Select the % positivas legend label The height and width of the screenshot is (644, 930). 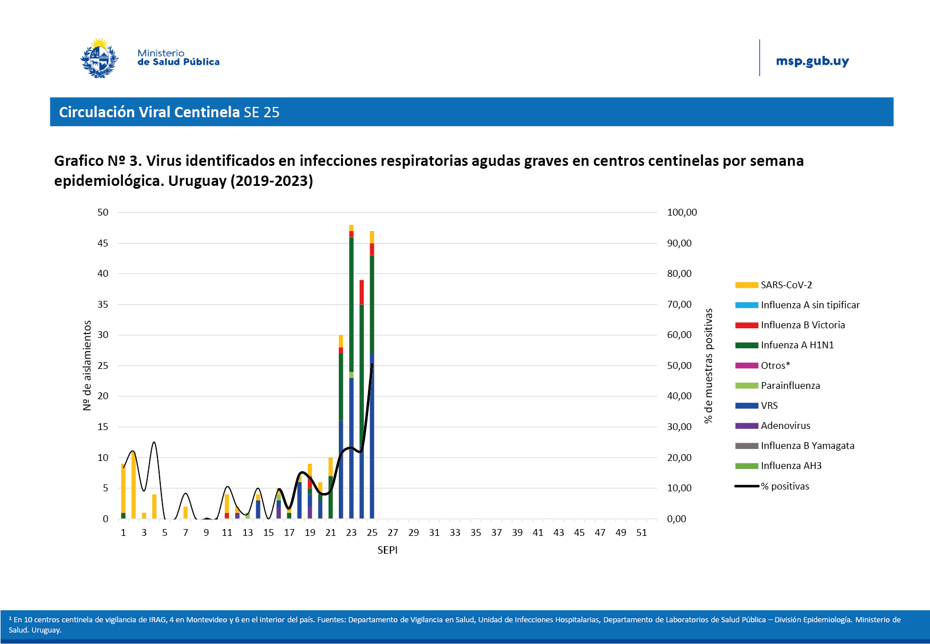785,486
